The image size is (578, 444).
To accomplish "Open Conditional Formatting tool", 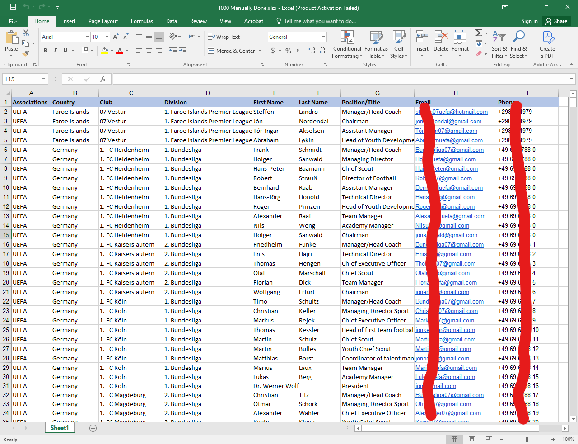I will pyautogui.click(x=347, y=45).
